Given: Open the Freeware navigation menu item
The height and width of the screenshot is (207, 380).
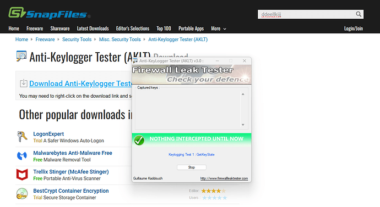Looking at the screenshot, I should (x=35, y=29).
